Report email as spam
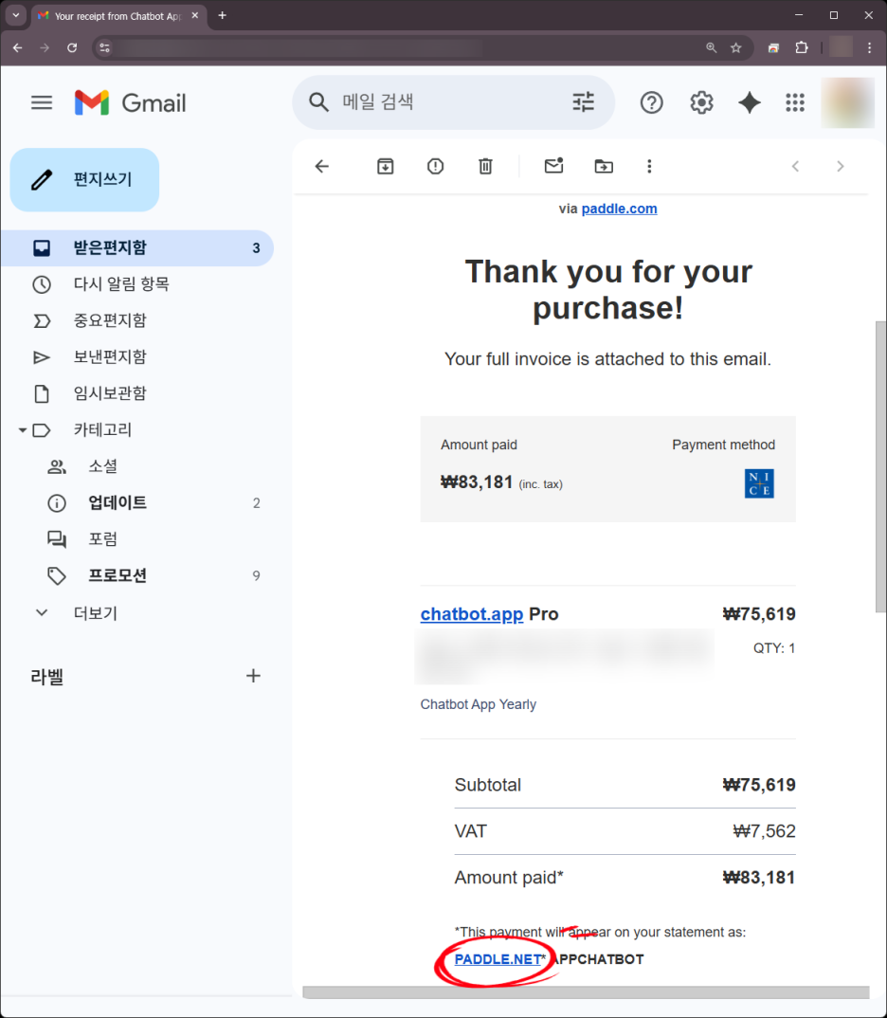Image resolution: width=887 pixels, height=1018 pixels. 435,166
